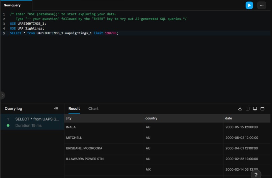The image size is (272, 178).
Task: Select the ILLAWARRA POWER STN cell
Action: (x=104, y=159)
